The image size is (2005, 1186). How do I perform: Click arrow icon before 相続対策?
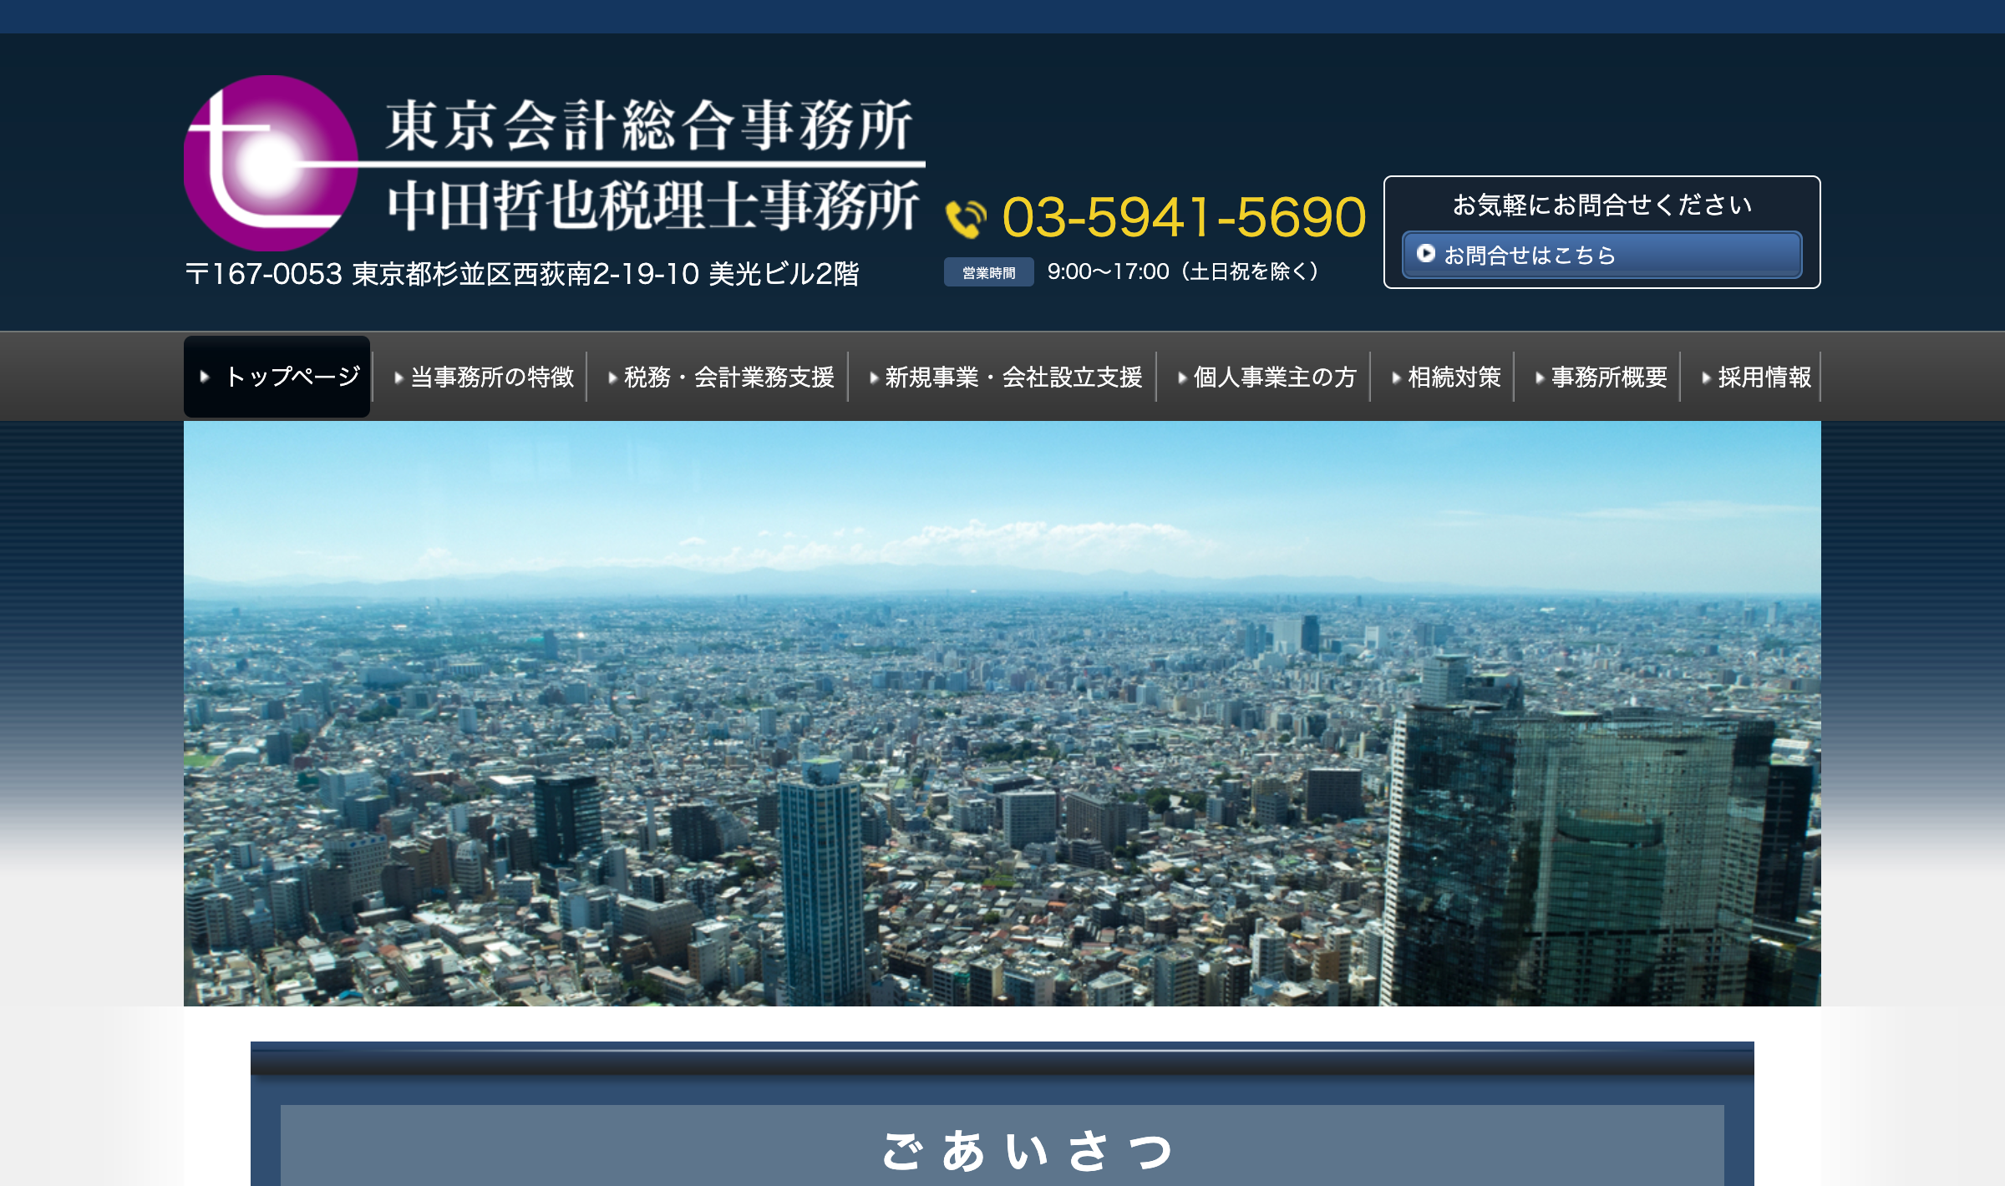tap(1396, 378)
